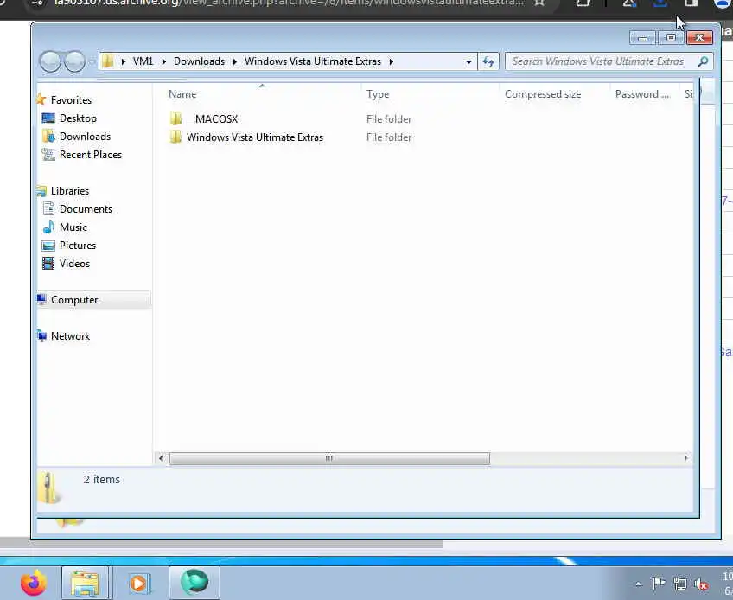Select the __MACOSX folder name

point(213,119)
